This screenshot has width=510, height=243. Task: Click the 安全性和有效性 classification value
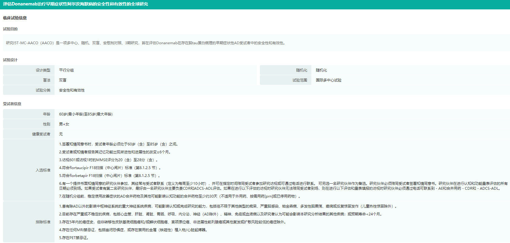[x=72, y=90]
